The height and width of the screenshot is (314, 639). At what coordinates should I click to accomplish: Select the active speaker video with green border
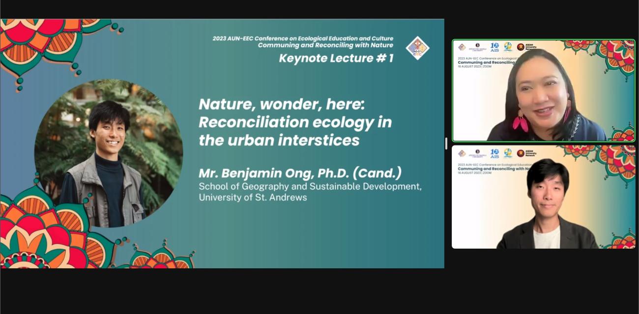click(x=543, y=91)
